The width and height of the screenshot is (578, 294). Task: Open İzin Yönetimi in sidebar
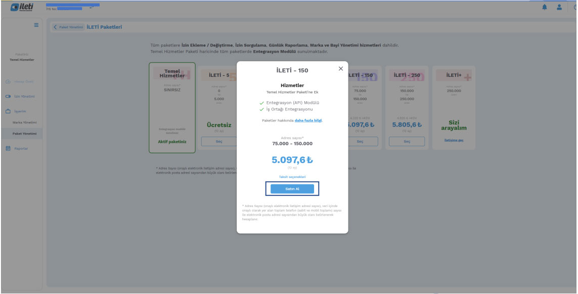click(x=20, y=97)
